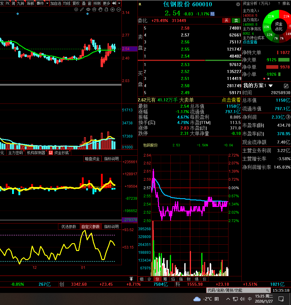Select the hand pan tool
The image size is (291, 305).
(x=100, y=9)
